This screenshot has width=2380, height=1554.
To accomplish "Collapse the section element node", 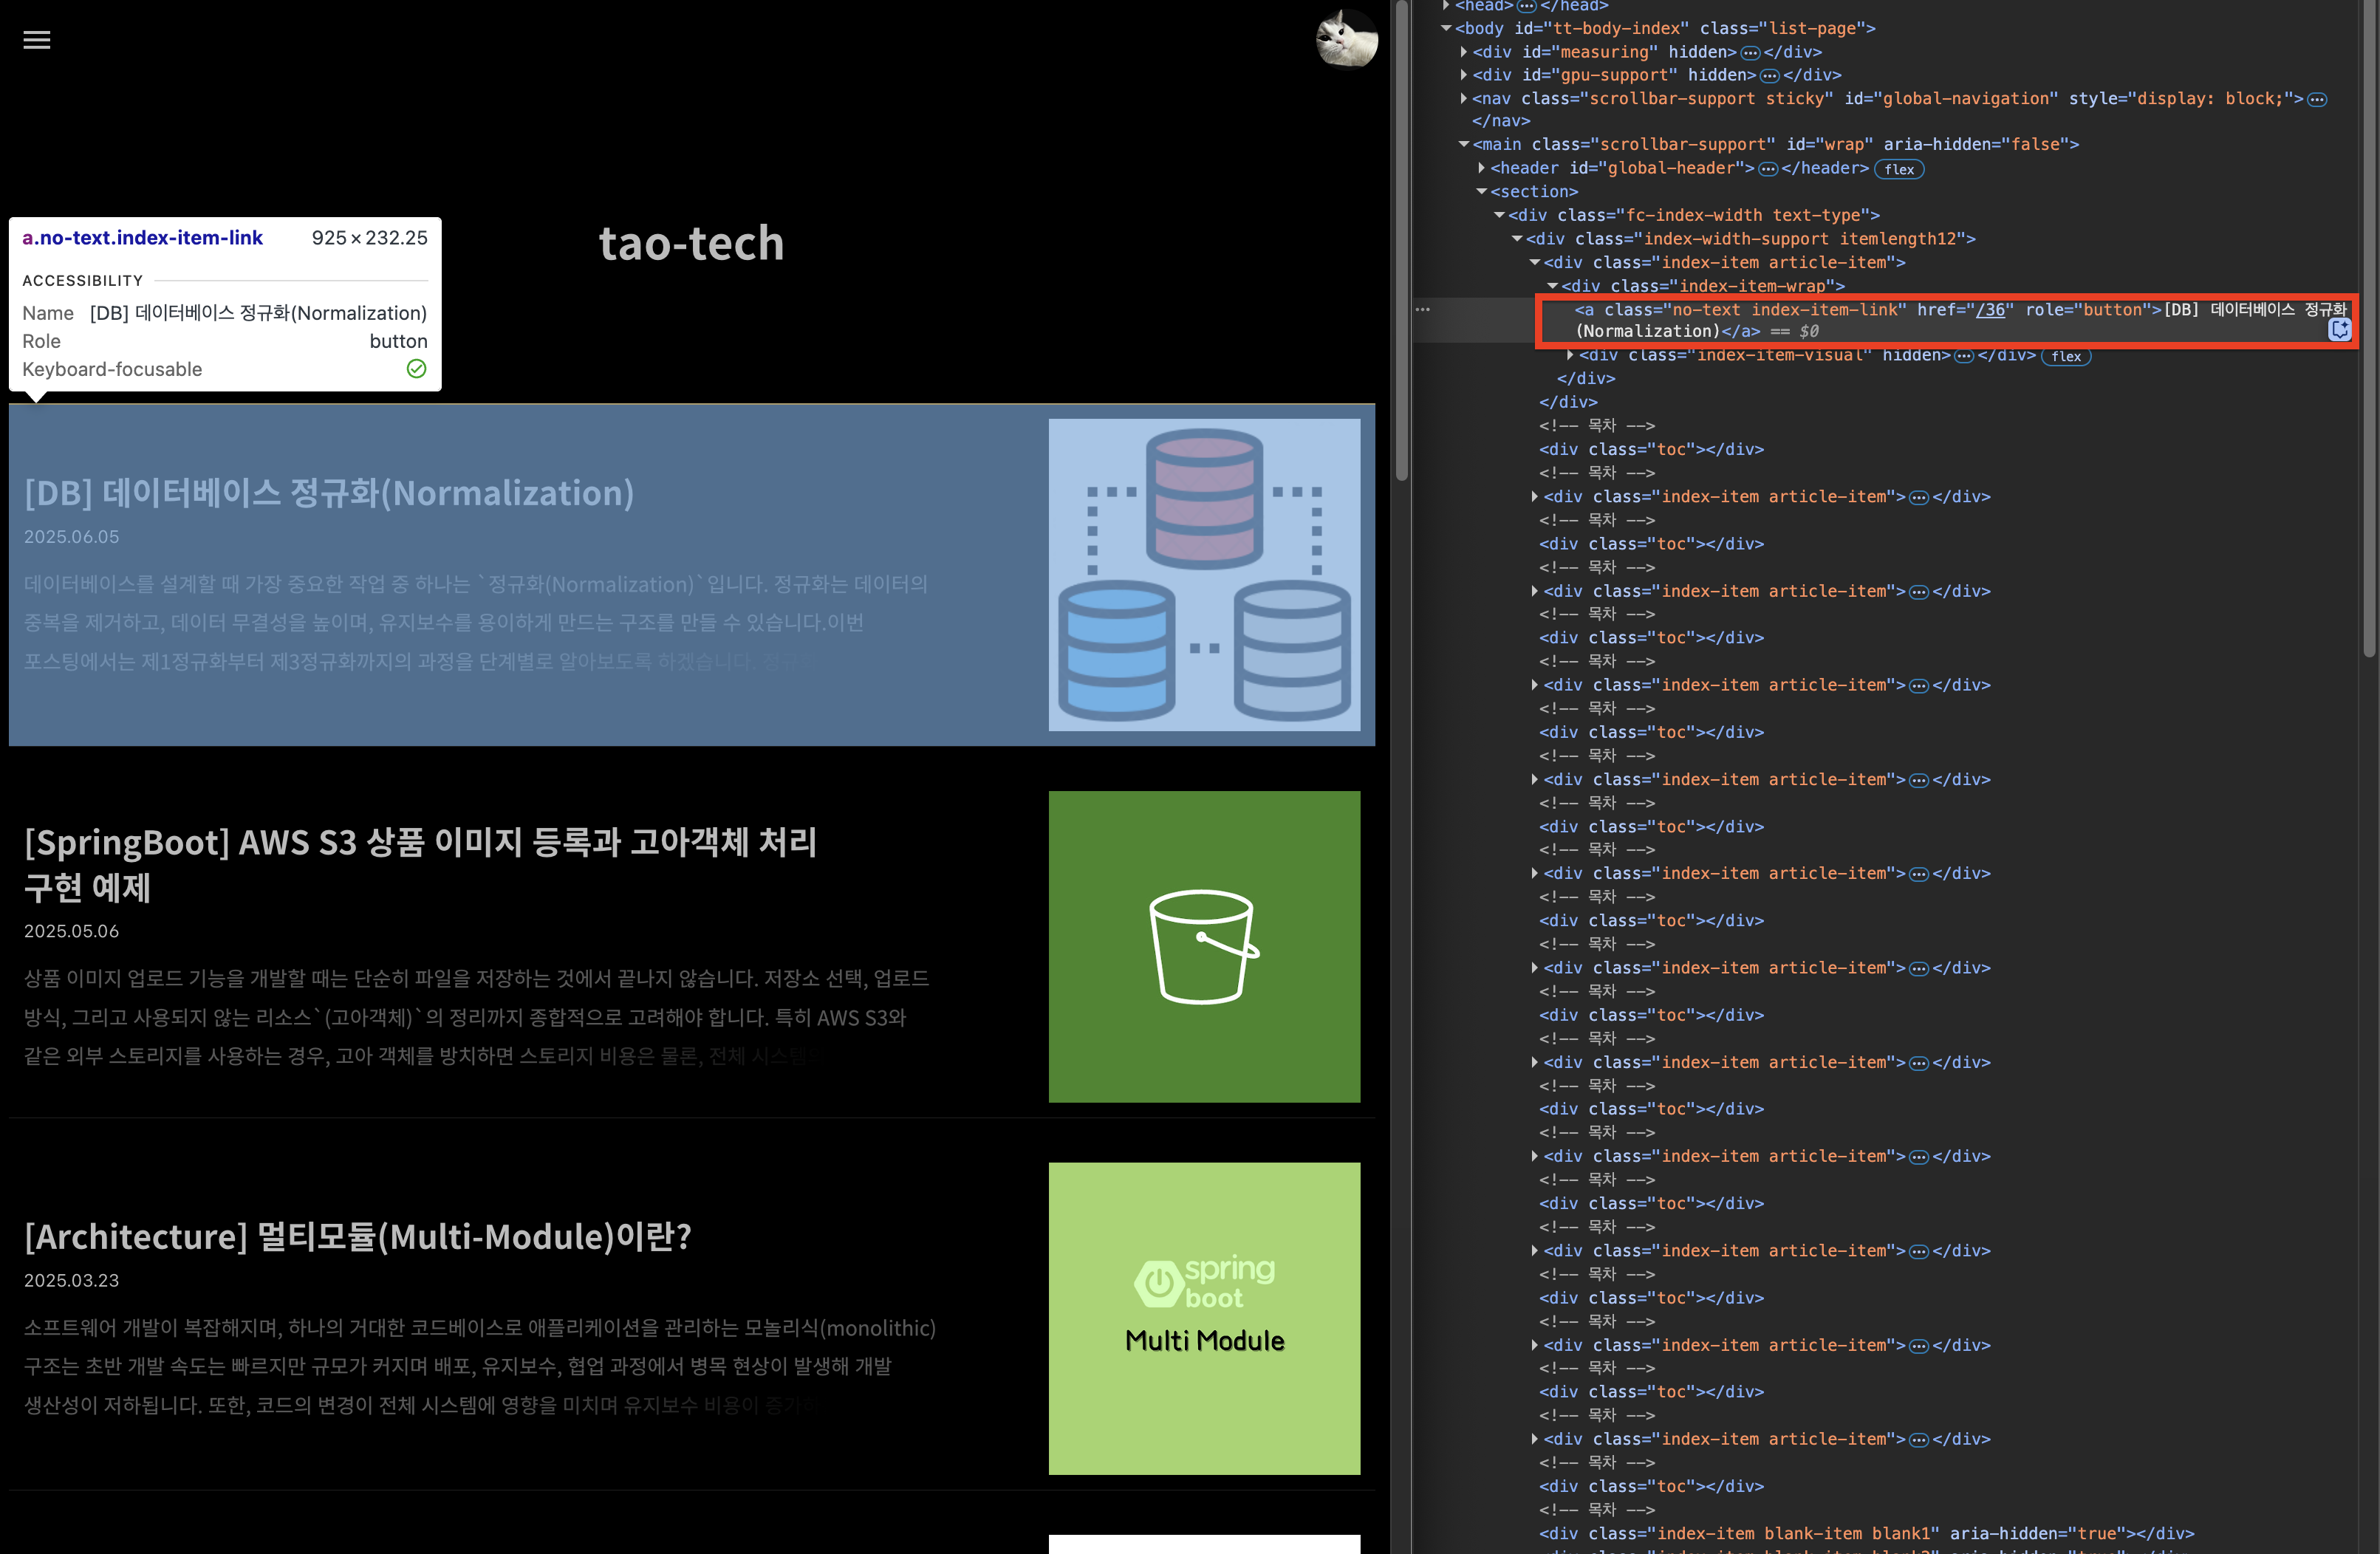I will coord(1482,192).
